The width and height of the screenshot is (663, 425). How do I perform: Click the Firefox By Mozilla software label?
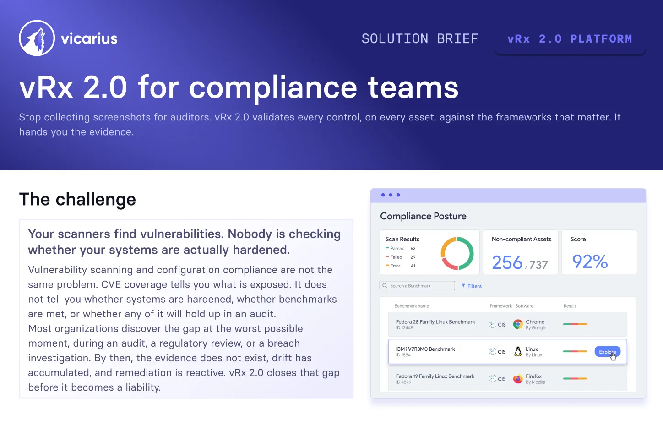(535, 379)
